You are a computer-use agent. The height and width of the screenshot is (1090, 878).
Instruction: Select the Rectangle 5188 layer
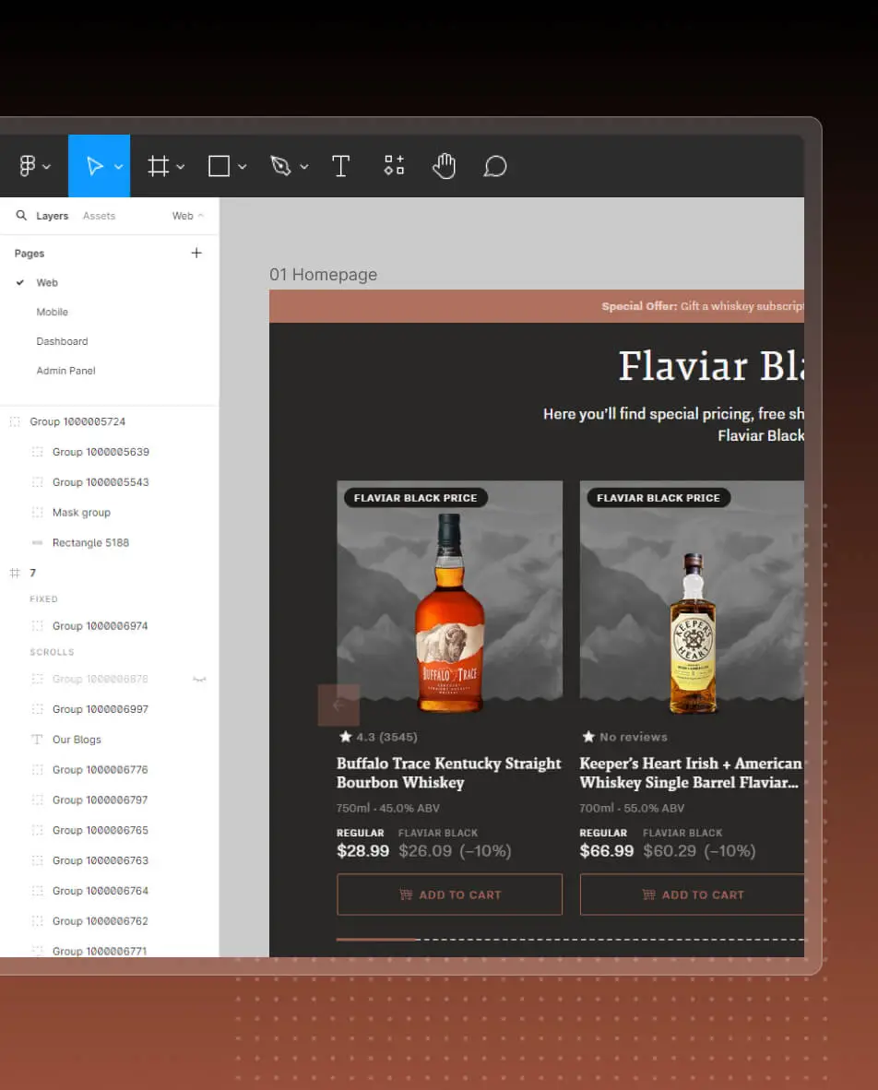[x=91, y=543]
